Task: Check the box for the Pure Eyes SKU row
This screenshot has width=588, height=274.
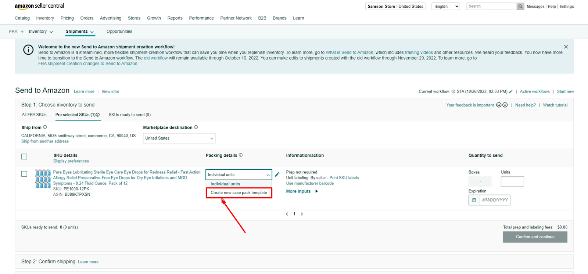Action: click(24, 174)
